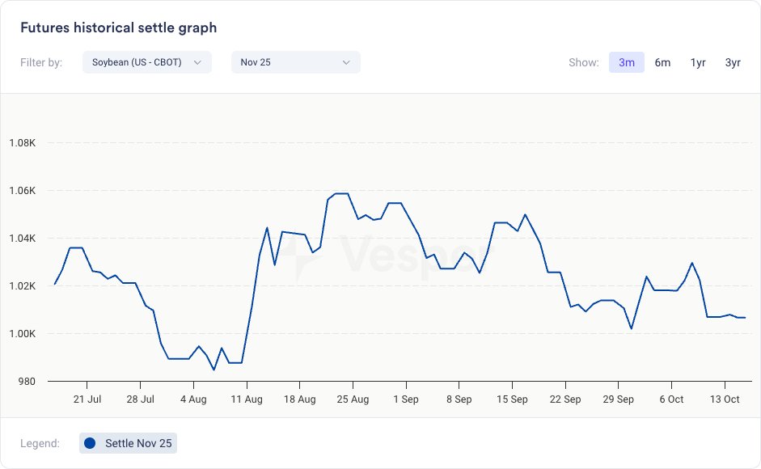The image size is (761, 469).
Task: Show the 3yr time range
Action: pos(733,62)
